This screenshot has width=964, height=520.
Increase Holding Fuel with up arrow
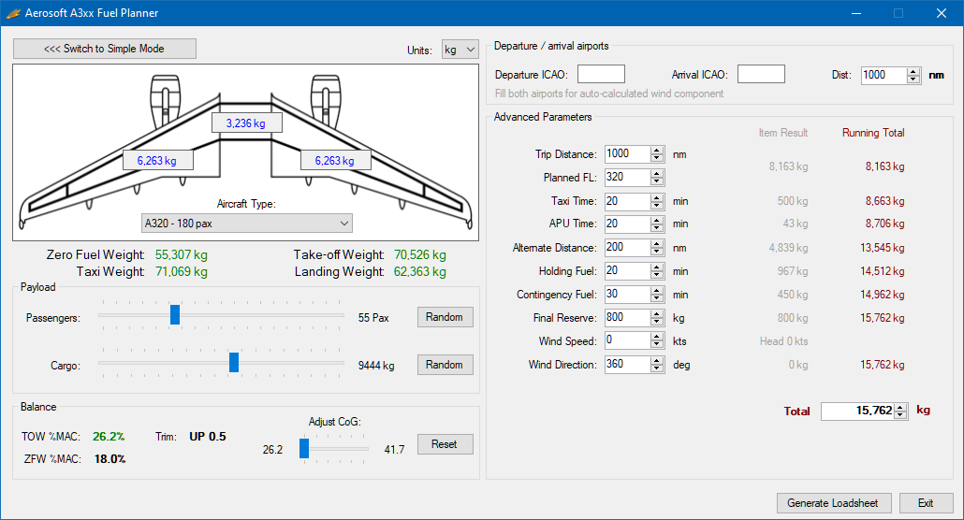tap(657, 267)
